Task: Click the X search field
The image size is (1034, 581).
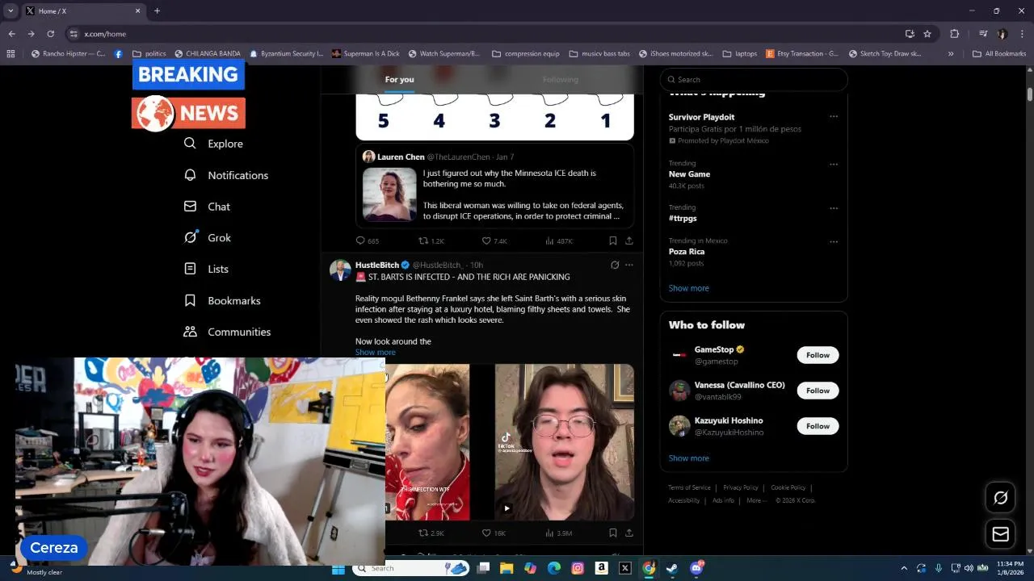Action: pos(754,79)
